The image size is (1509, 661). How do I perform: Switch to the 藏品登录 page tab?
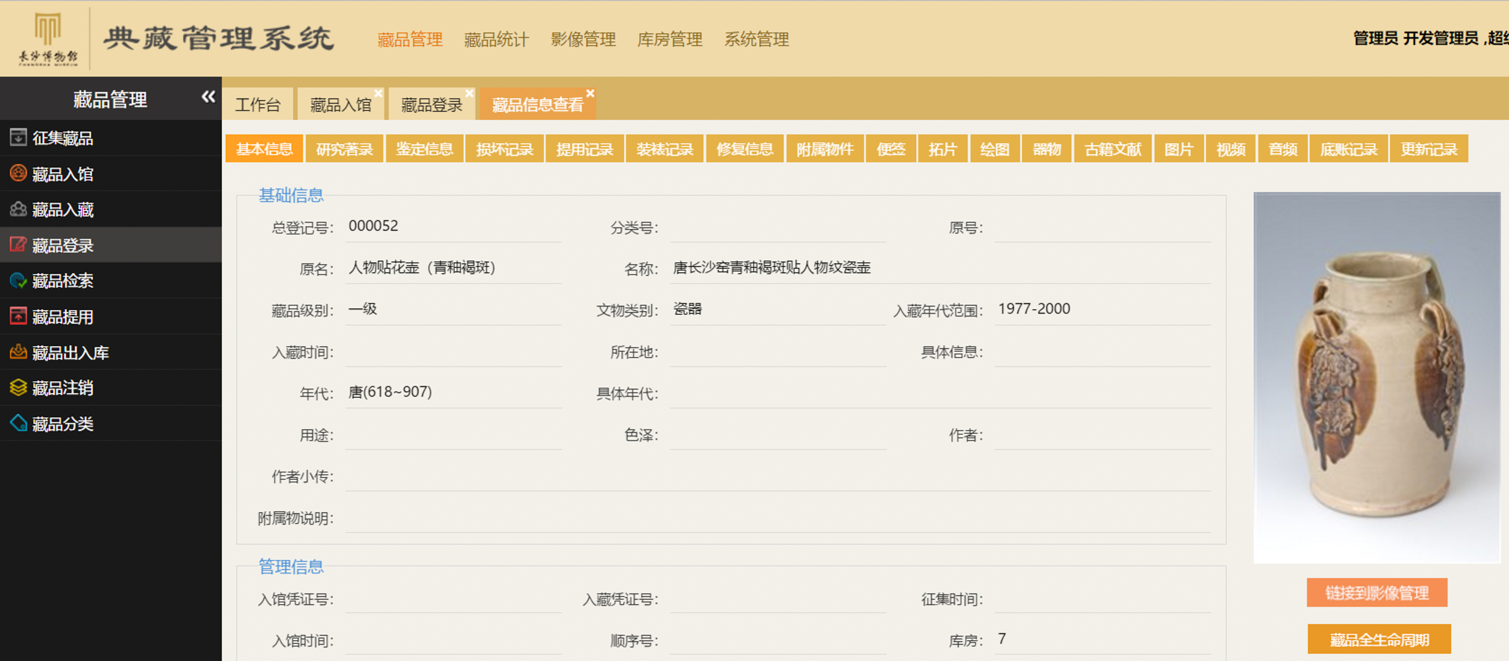pyautogui.click(x=432, y=105)
